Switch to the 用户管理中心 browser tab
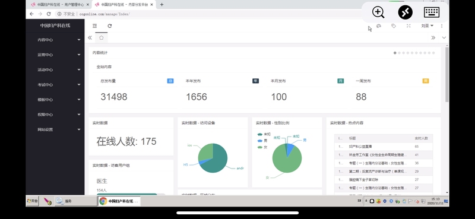This screenshot has height=219, width=475. 61,5
